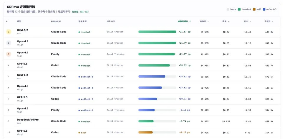Click the self progress bar in row 10

click(x=157, y=132)
